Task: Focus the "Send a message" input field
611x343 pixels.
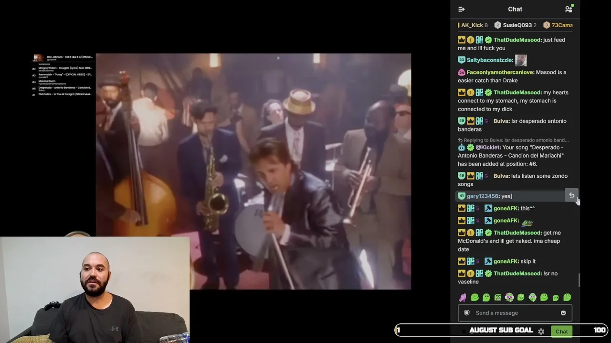Action: coord(515,313)
